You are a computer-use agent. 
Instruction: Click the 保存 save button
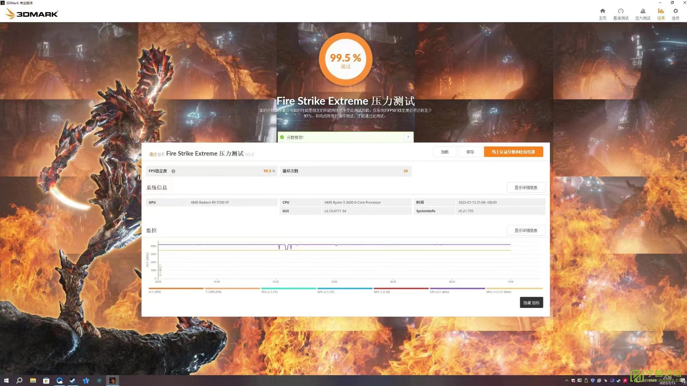pyautogui.click(x=470, y=152)
